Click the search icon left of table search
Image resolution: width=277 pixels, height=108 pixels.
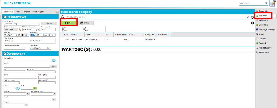63,17
